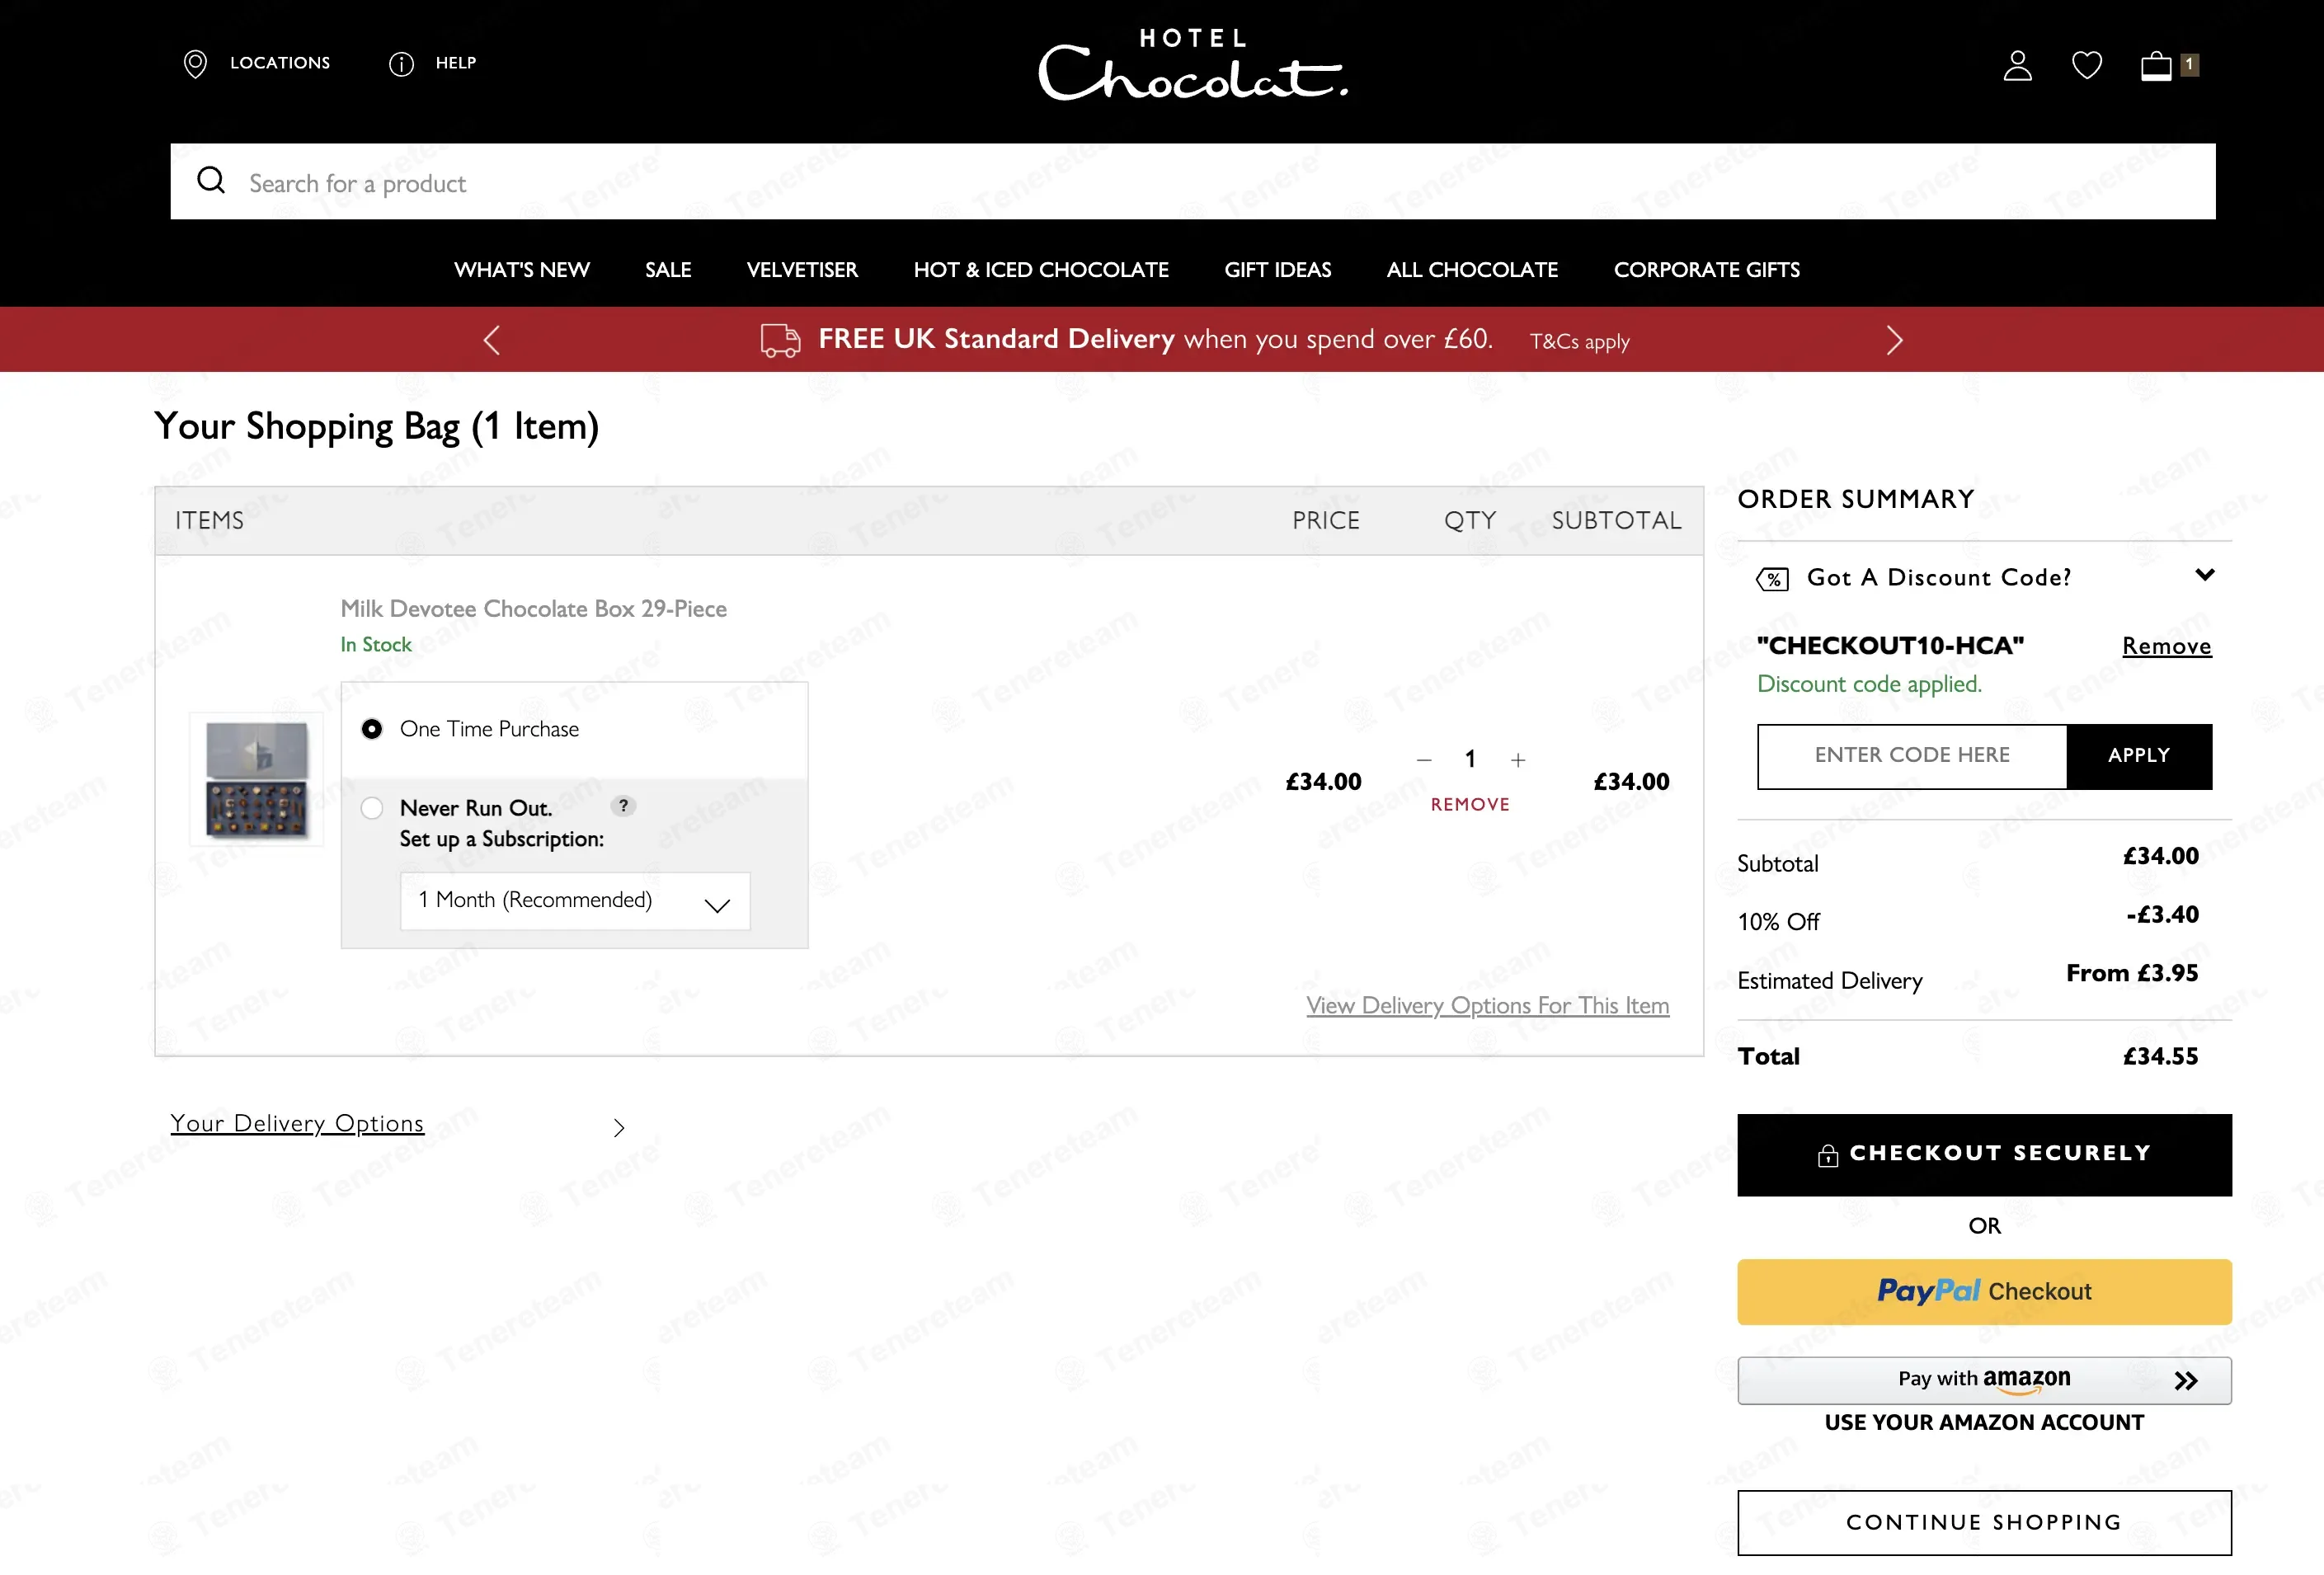The height and width of the screenshot is (1575, 2324).
Task: Focus the Enter Code Here field
Action: 1912,756
